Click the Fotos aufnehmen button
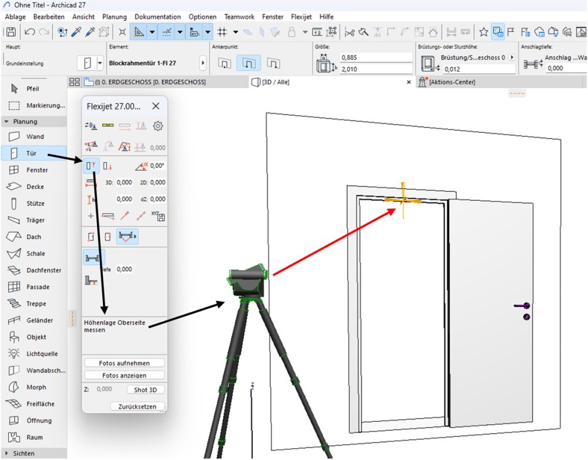Viewport: 588px width, 460px height. tap(125, 363)
